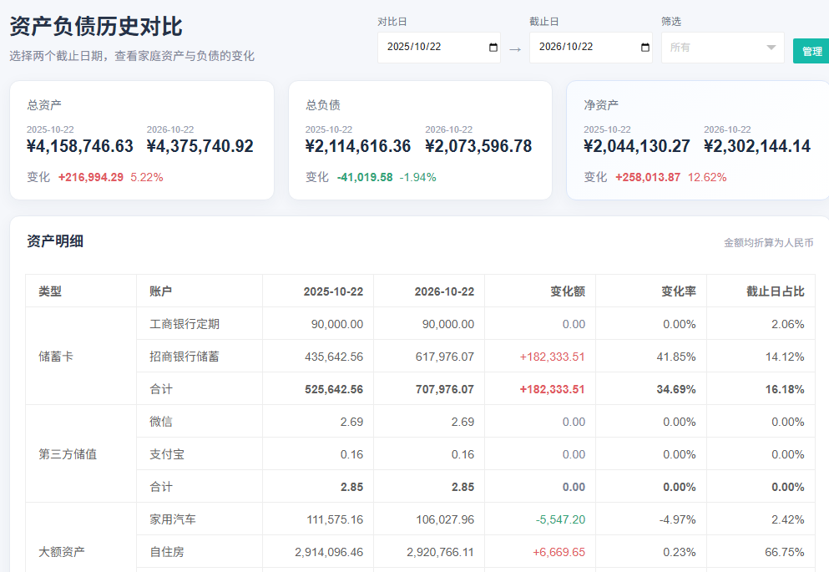
Task: Click 自住房 change amount +6,669.65
Action: coord(559,553)
